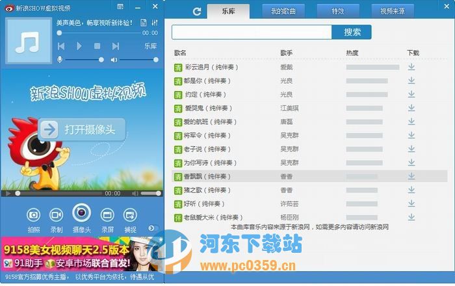Download 约定 (纯伴奏)
This screenshot has width=455, height=286.
click(x=411, y=94)
